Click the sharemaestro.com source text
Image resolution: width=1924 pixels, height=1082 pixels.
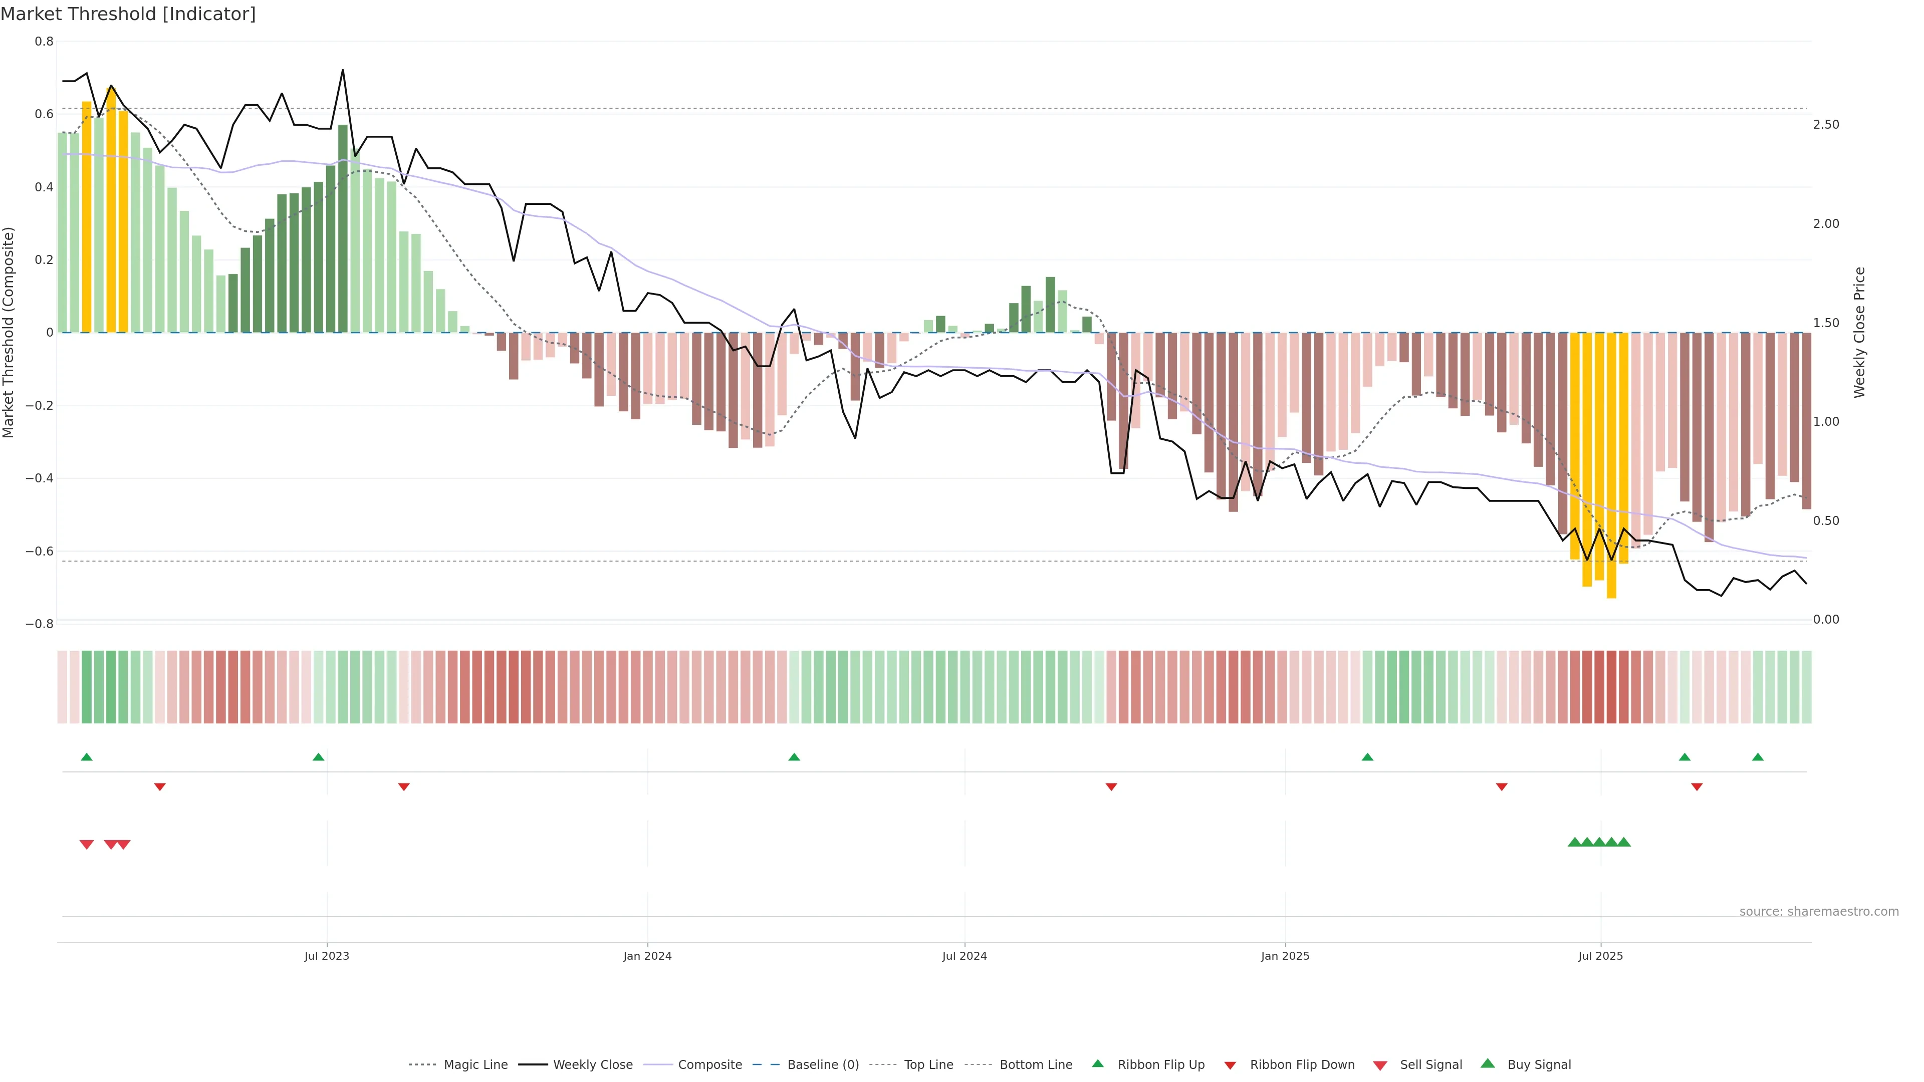(1819, 911)
